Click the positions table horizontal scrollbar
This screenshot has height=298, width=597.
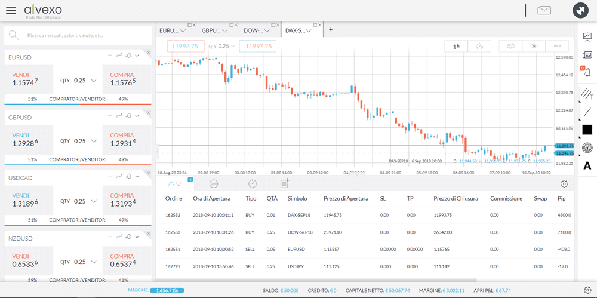(x=317, y=279)
